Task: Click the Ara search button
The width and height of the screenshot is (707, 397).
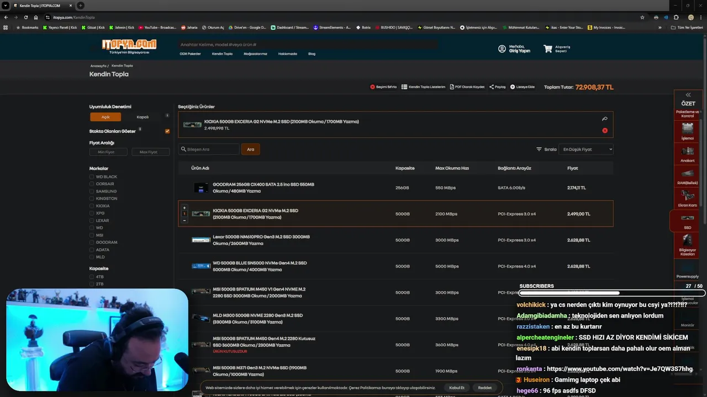Action: 250,149
